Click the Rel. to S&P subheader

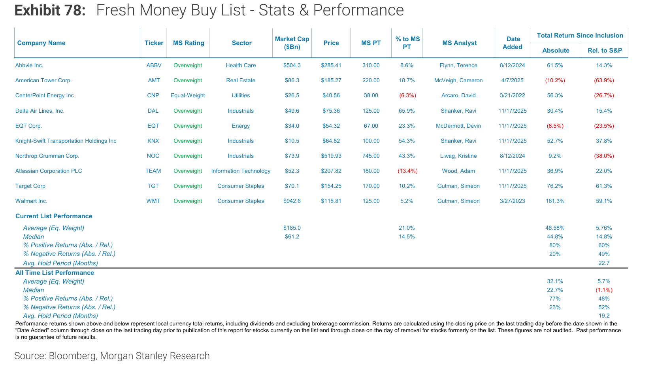coord(605,51)
